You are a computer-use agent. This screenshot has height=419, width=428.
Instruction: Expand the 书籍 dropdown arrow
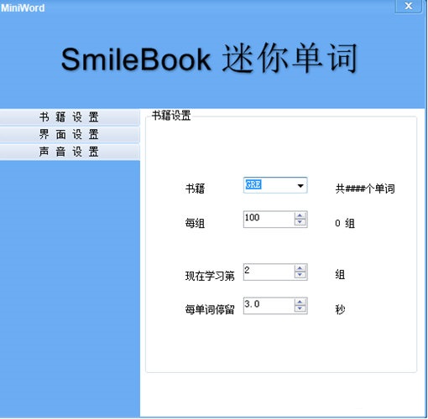[300, 185]
